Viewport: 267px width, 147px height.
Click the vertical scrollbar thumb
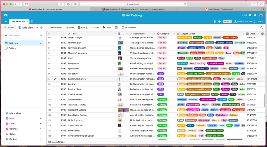point(264,100)
